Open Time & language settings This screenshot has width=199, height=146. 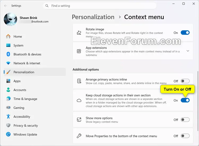tap(35, 99)
